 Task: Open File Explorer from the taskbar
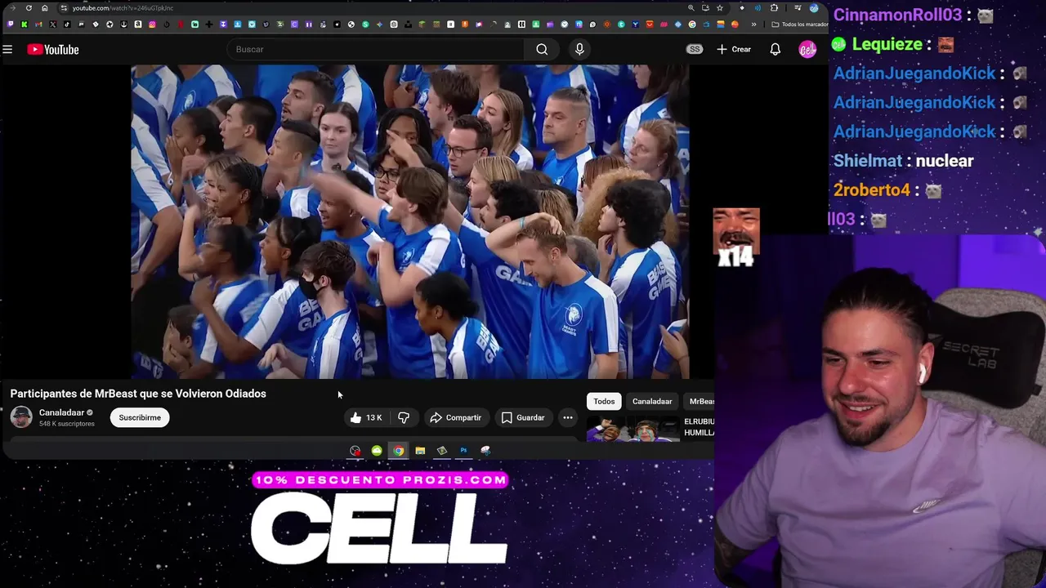pyautogui.click(x=420, y=450)
